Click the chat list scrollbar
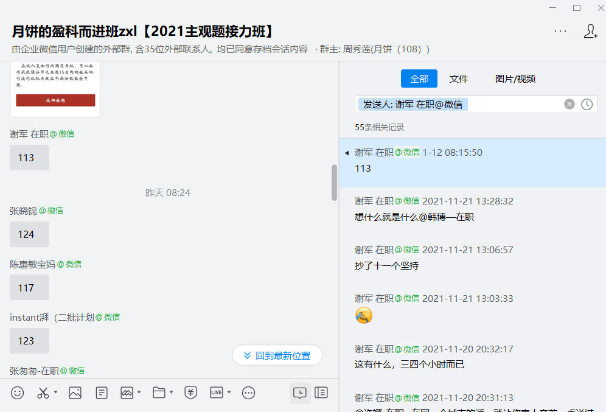Screen dimensions: 606x412 tap(334, 183)
